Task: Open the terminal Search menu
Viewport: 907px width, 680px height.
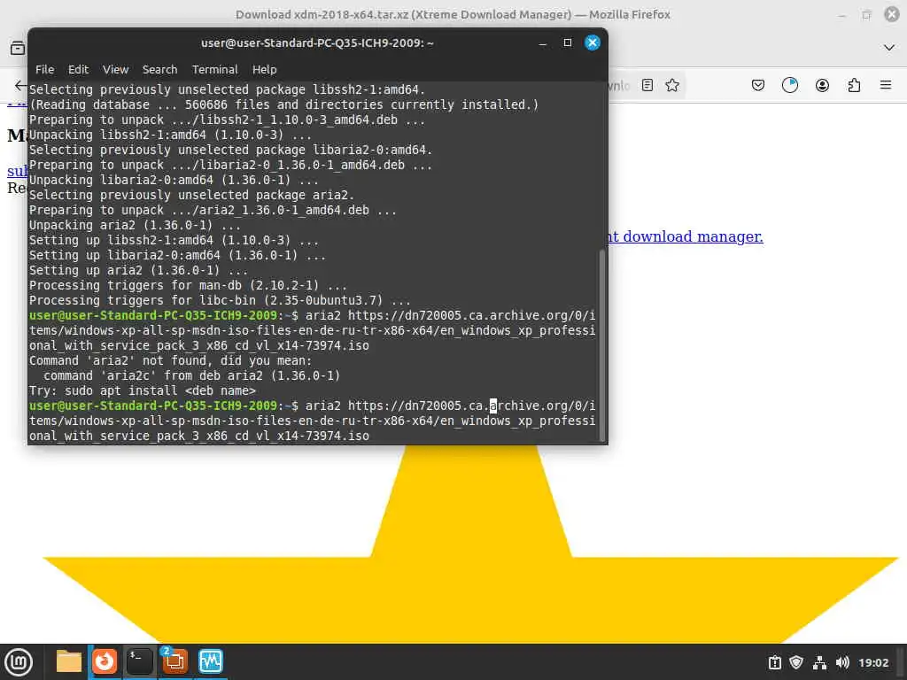Action: [x=159, y=69]
